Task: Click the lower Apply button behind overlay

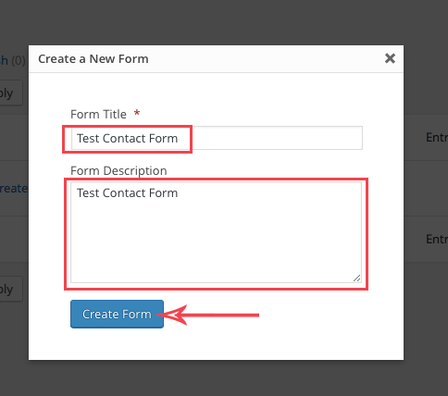Action: pos(11,289)
